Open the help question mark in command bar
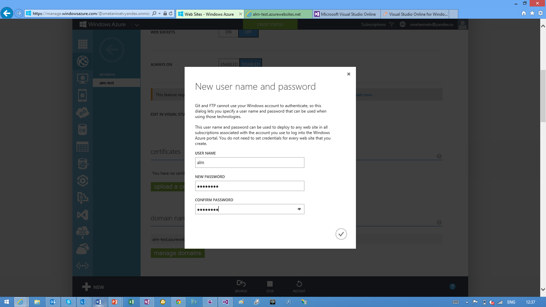 [452, 287]
